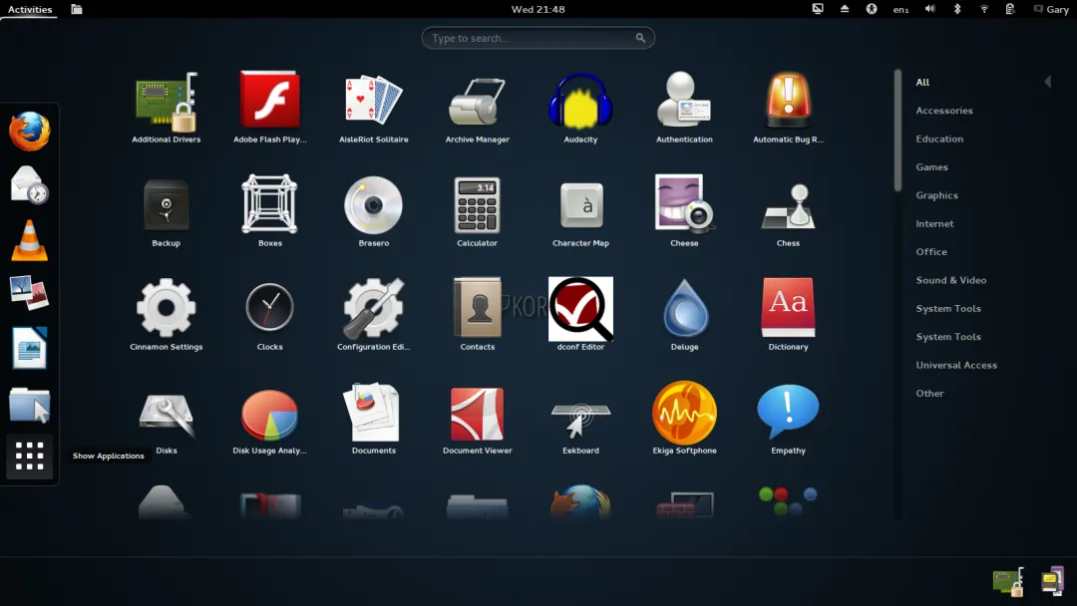This screenshot has height=606, width=1077.
Task: Open Cinnamon Settings
Action: 167,307
